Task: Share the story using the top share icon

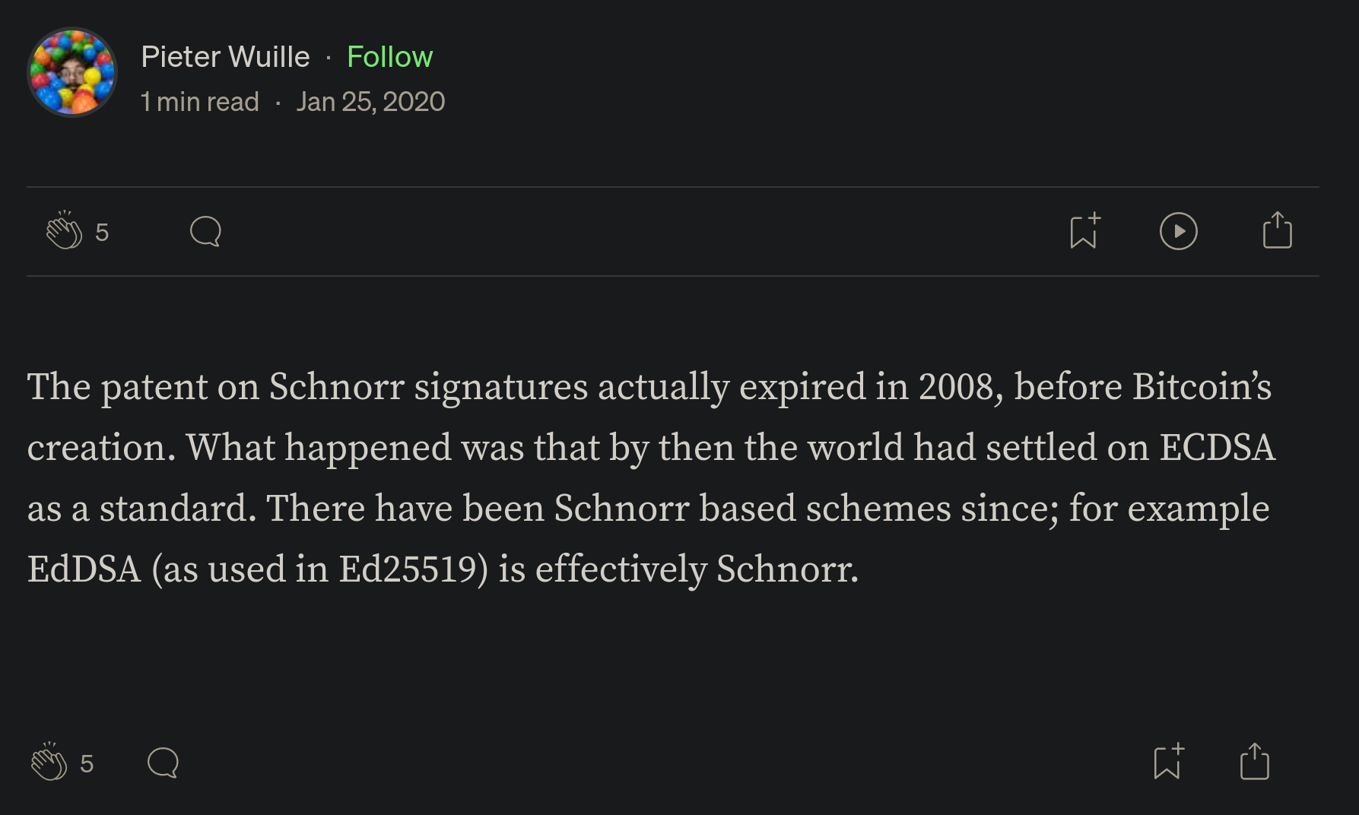Action: tap(1277, 230)
